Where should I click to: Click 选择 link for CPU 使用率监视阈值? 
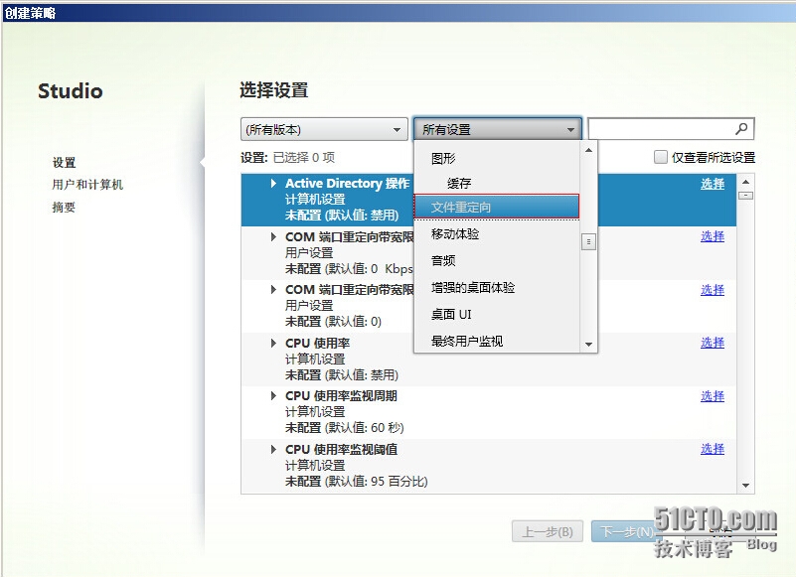[713, 449]
